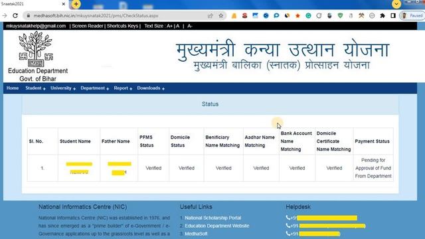This screenshot has width=425, height=239.
Task: Toggle the browser side panel icon
Action: [x=393, y=16]
